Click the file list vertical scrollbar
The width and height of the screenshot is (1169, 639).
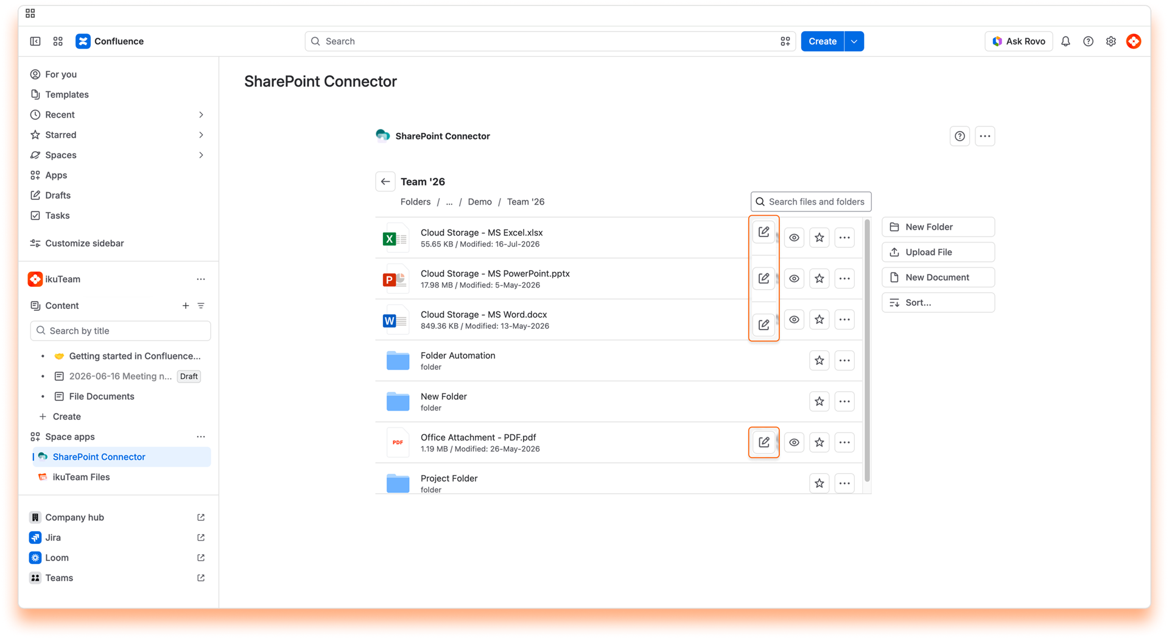pyautogui.click(x=867, y=350)
